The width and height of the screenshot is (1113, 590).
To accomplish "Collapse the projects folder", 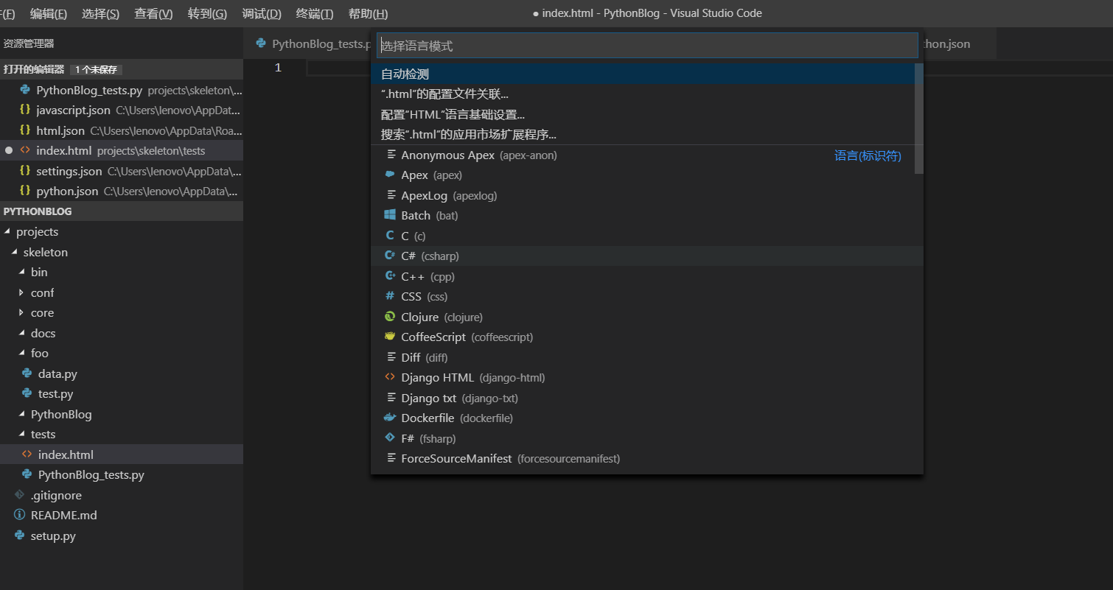I will pyautogui.click(x=8, y=231).
